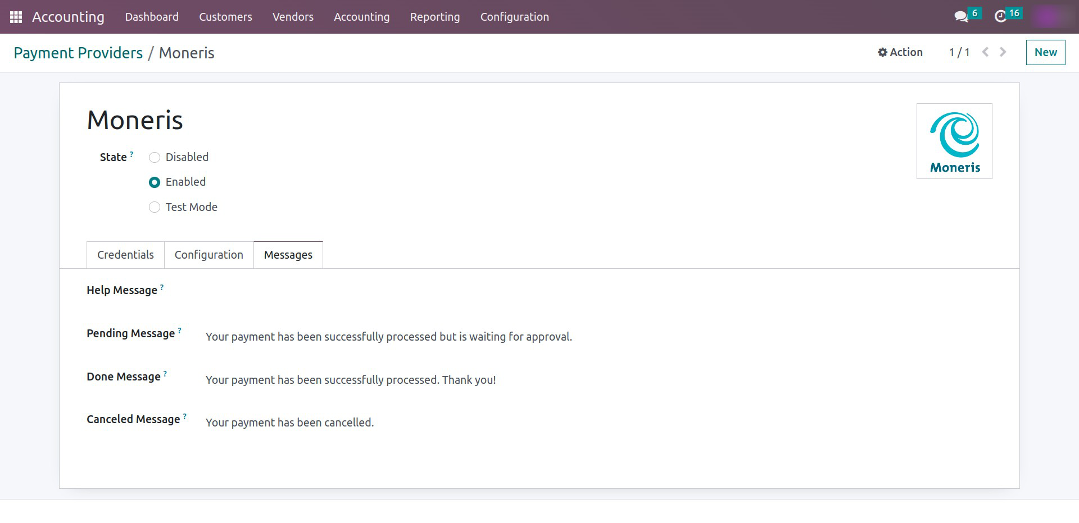This screenshot has width=1079, height=523.
Task: Go to the next record arrow
Action: tap(1003, 52)
